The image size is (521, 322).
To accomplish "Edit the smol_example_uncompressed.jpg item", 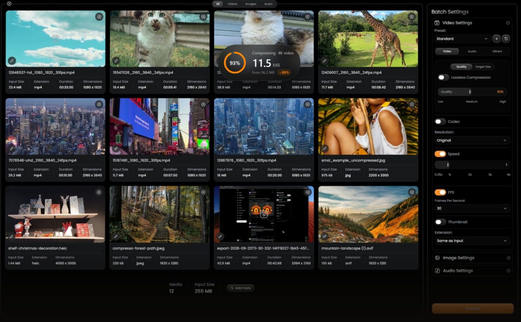I will point(325,148).
